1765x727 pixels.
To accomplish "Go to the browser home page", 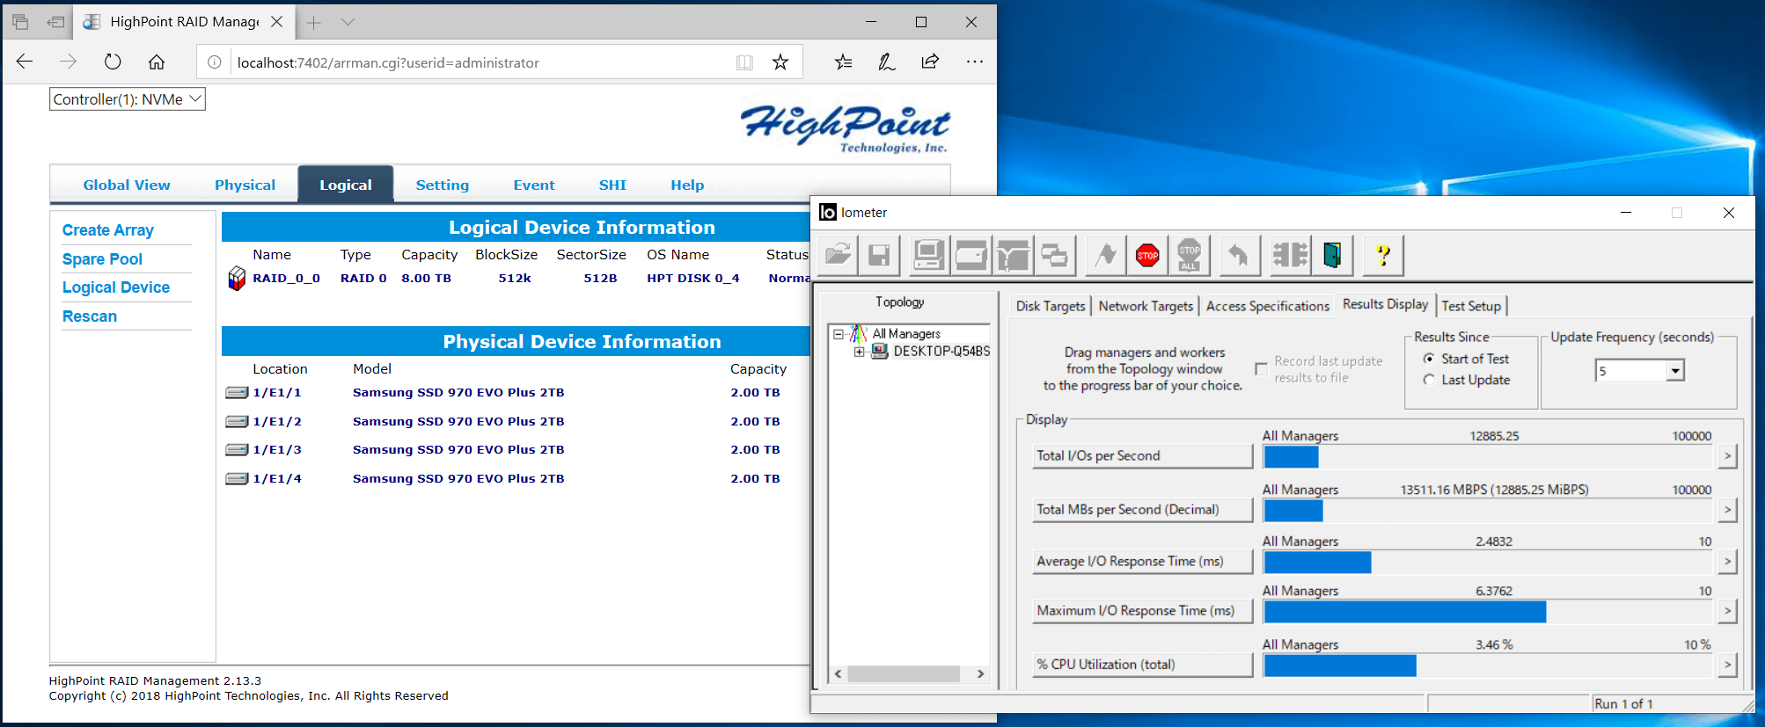I will click(157, 62).
